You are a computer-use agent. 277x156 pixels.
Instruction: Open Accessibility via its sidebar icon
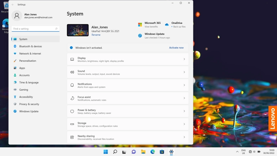[x=15, y=97]
